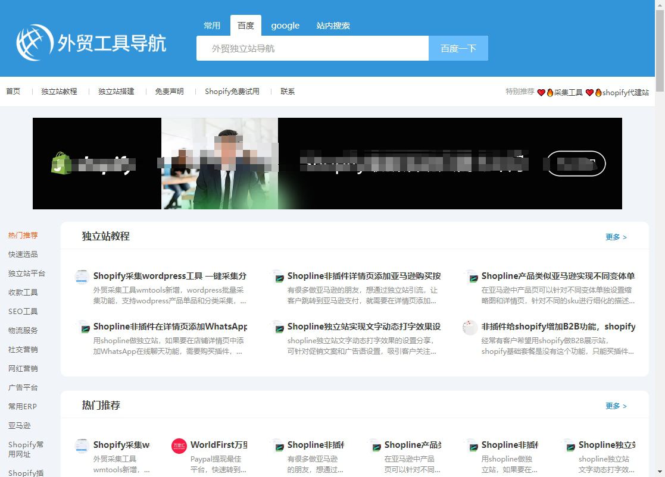Viewport: 665px width, 477px height.
Task: Switch to the google search tab
Action: coord(285,26)
